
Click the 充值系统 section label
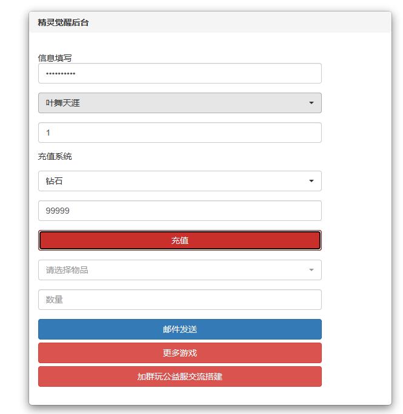[x=55, y=156]
